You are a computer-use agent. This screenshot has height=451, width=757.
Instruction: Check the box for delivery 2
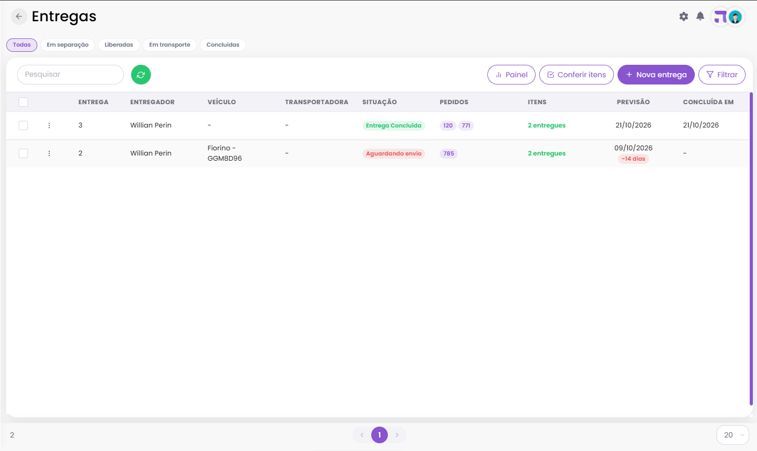(x=23, y=153)
